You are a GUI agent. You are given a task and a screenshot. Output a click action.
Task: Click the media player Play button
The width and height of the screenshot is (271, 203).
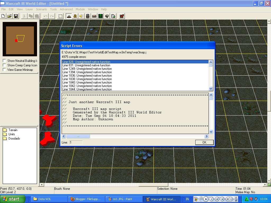pos(206,199)
